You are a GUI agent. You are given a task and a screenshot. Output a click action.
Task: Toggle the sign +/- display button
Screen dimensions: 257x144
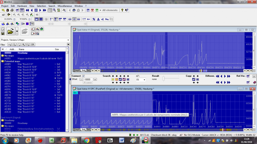coord(88,19)
